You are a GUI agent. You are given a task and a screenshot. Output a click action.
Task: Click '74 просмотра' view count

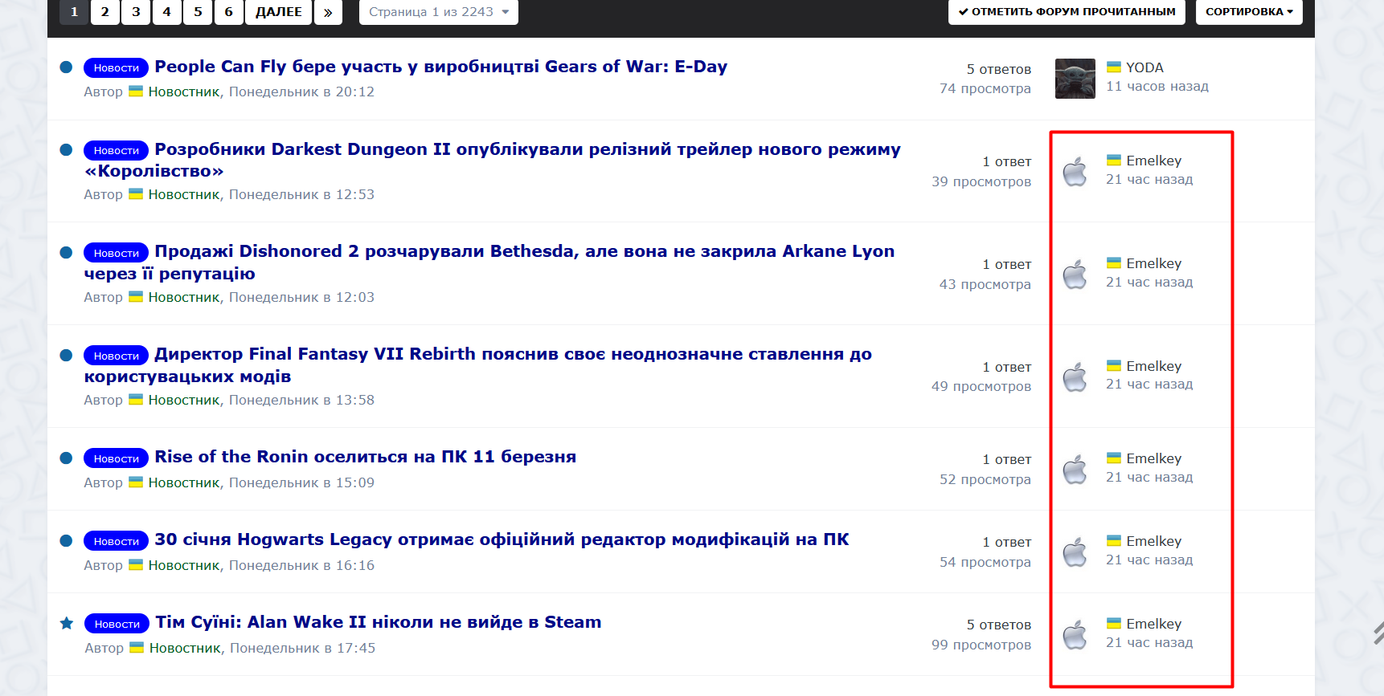tap(985, 88)
